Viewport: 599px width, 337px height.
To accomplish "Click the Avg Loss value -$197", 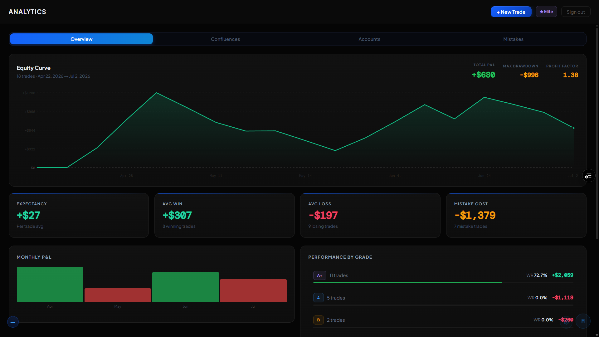I will (323, 215).
